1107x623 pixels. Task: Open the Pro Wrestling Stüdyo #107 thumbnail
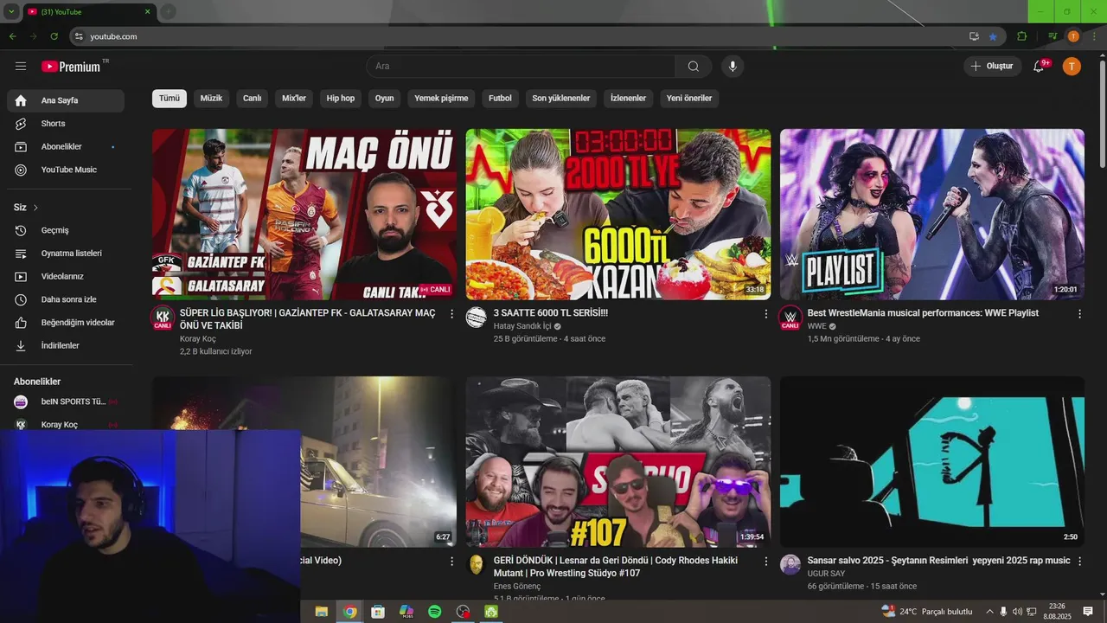click(618, 462)
